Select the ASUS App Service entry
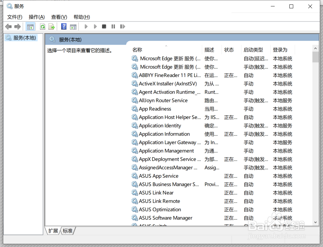Viewport: 323px width, 247px height. 158,176
